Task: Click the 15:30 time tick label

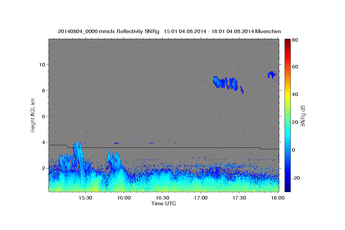Action: click(x=85, y=198)
